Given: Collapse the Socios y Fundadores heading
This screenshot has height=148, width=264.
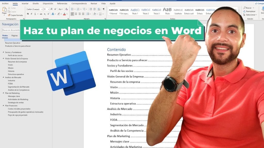Looking at the screenshot, I should tap(3, 52).
